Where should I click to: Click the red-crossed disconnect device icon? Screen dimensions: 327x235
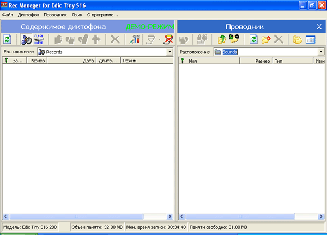tap(168, 39)
